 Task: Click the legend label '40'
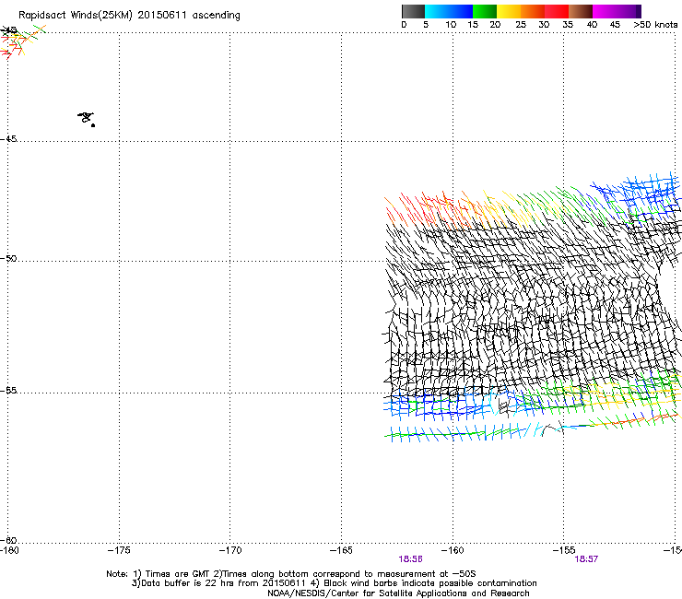[592, 25]
